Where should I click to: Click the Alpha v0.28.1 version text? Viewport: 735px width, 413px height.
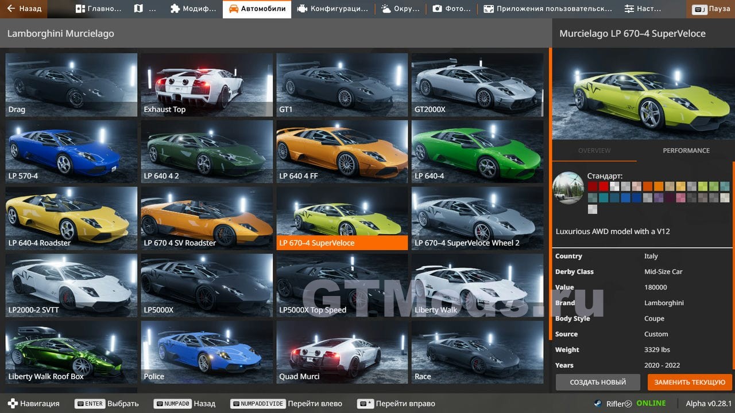pos(709,403)
